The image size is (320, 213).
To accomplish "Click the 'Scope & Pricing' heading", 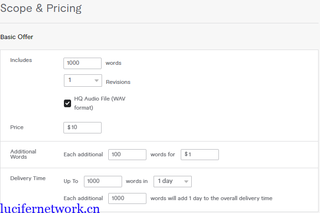I will [41, 9].
